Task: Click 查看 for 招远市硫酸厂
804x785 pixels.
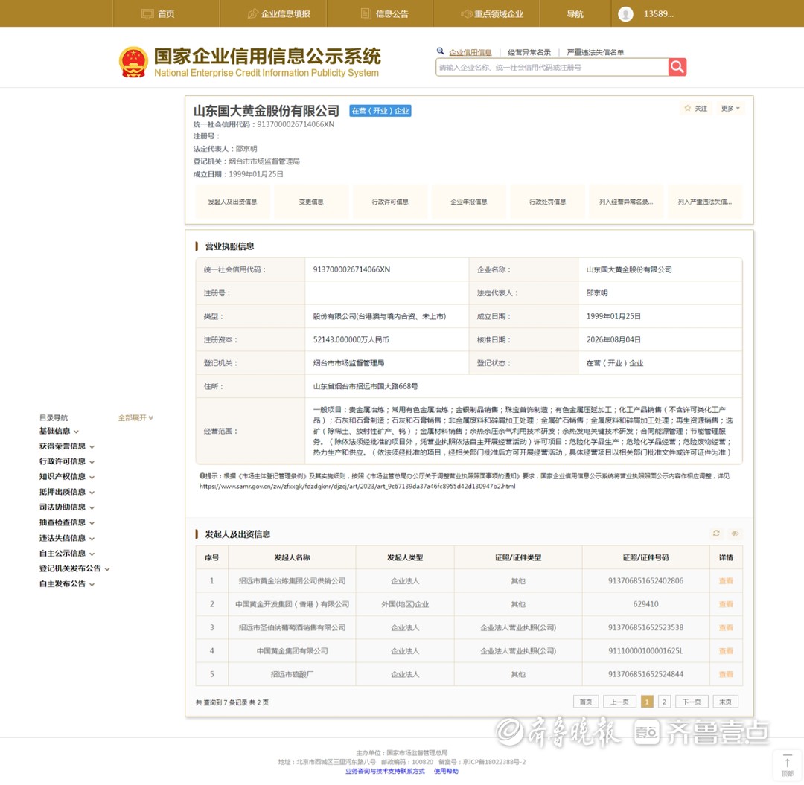Action: click(726, 674)
